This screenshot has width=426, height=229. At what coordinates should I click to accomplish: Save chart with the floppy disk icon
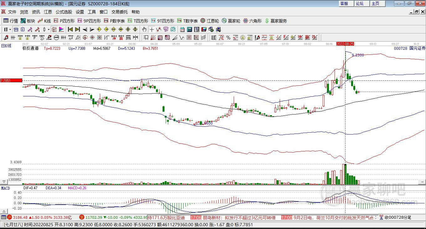pyautogui.click(x=204, y=29)
